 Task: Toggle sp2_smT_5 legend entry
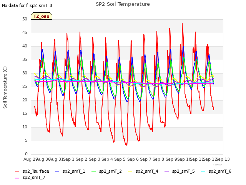(x=180, y=171)
